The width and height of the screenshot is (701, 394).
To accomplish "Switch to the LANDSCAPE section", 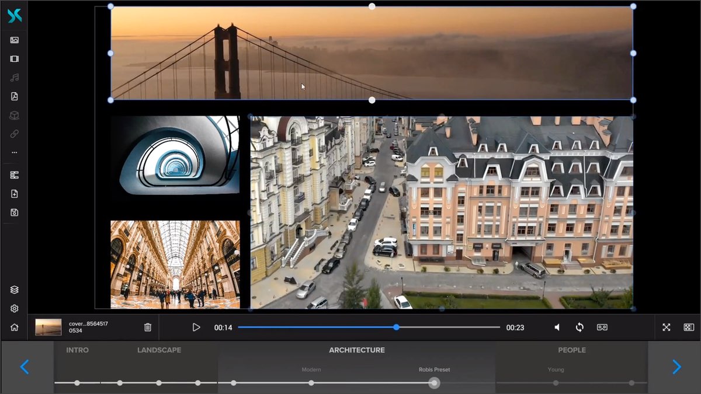I will coord(158,350).
